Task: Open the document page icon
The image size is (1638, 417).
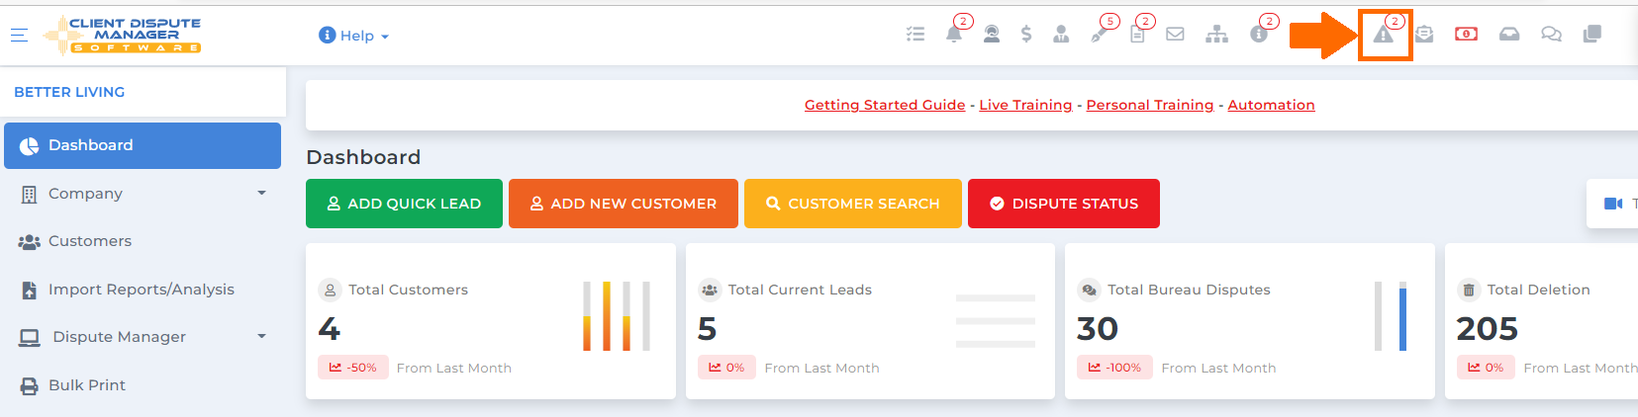Action: [x=1138, y=35]
